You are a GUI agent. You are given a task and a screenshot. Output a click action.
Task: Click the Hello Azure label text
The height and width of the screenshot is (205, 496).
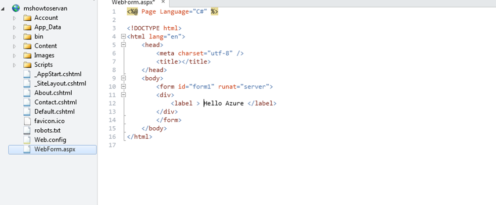tap(224, 103)
